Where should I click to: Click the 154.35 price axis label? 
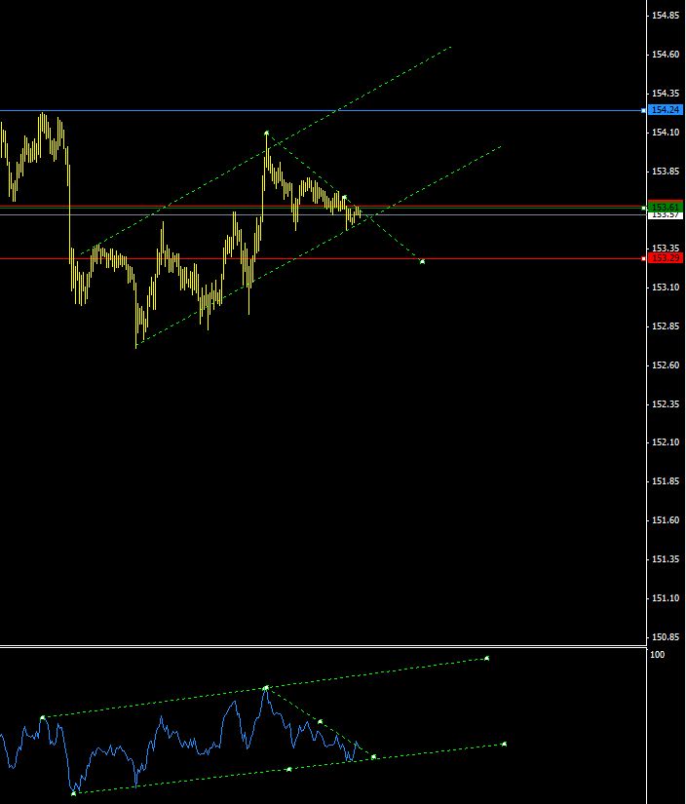click(666, 94)
